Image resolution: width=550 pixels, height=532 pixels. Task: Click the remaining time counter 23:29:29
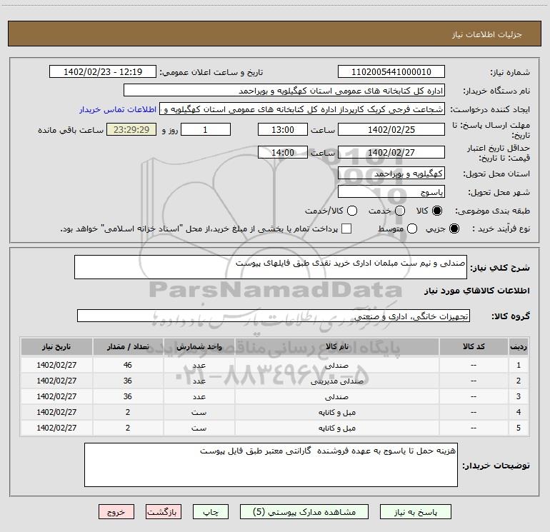[x=131, y=129]
